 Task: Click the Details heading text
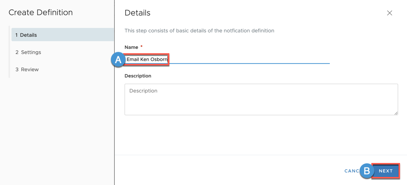tap(137, 13)
